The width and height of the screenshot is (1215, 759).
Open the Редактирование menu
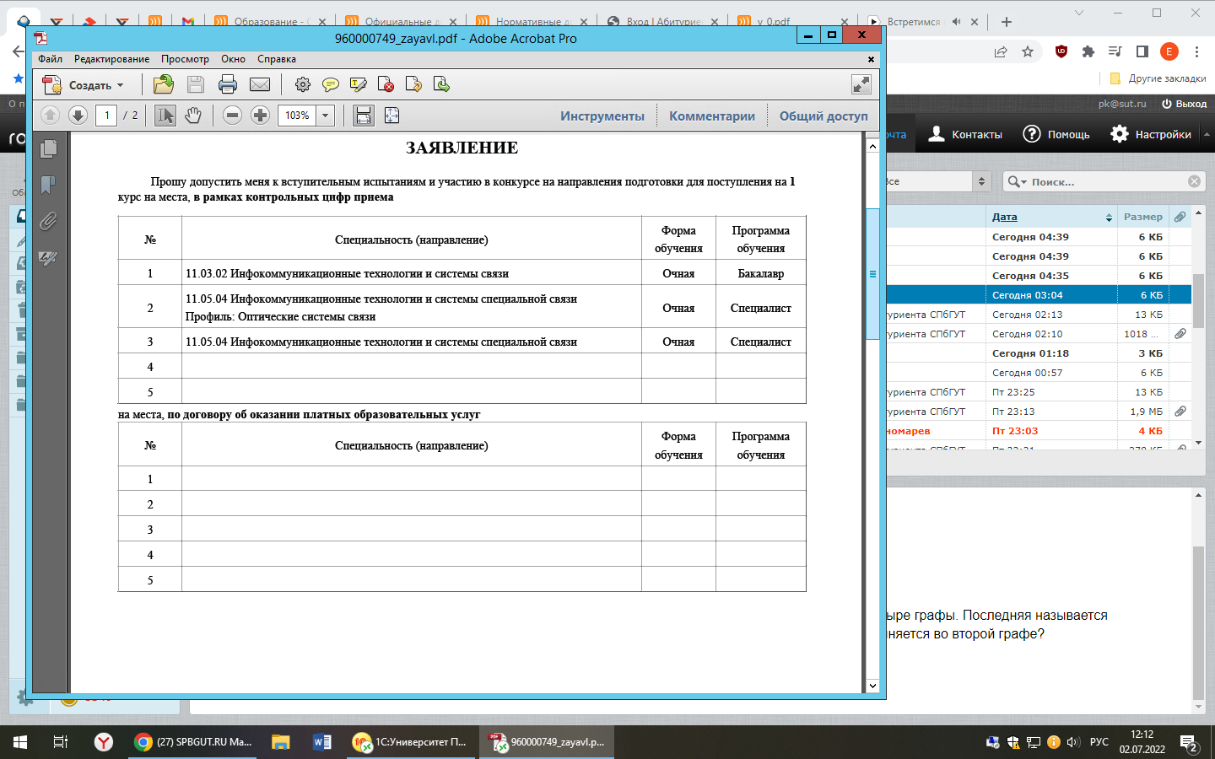click(x=111, y=59)
